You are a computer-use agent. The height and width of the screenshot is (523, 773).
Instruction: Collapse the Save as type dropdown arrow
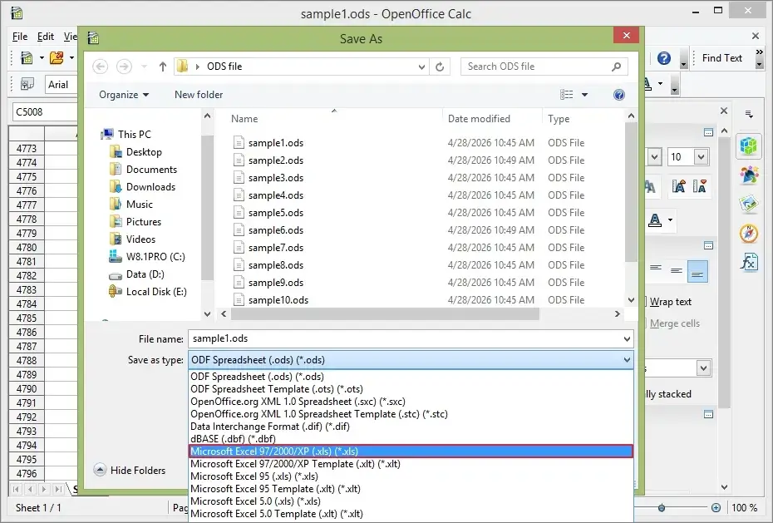point(627,360)
